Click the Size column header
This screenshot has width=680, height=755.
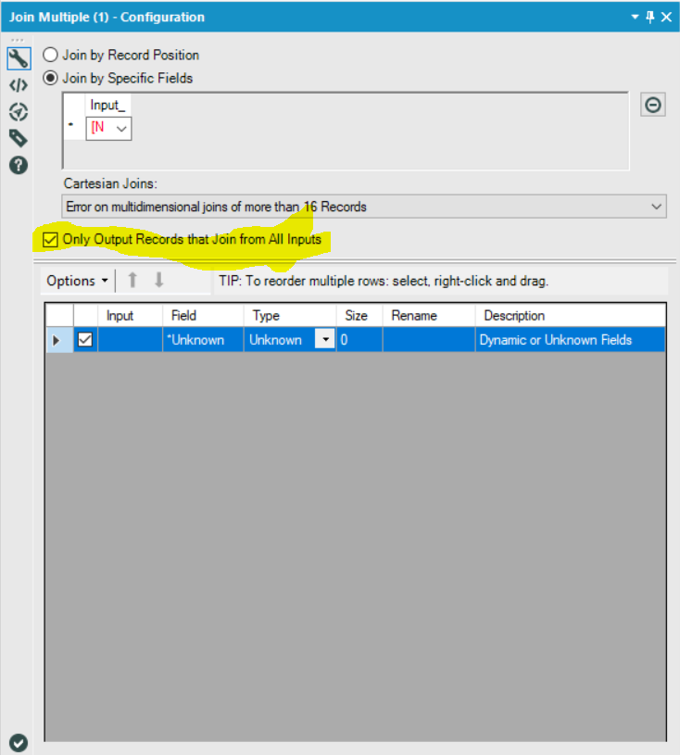[x=359, y=315]
